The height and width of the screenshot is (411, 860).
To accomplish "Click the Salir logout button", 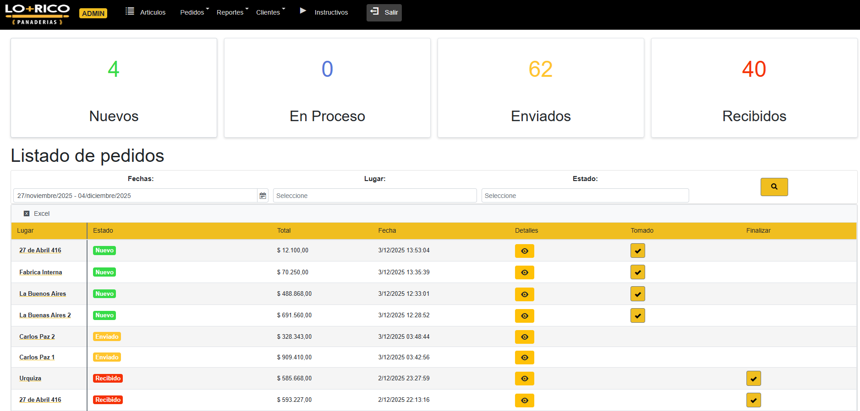I will (x=384, y=13).
